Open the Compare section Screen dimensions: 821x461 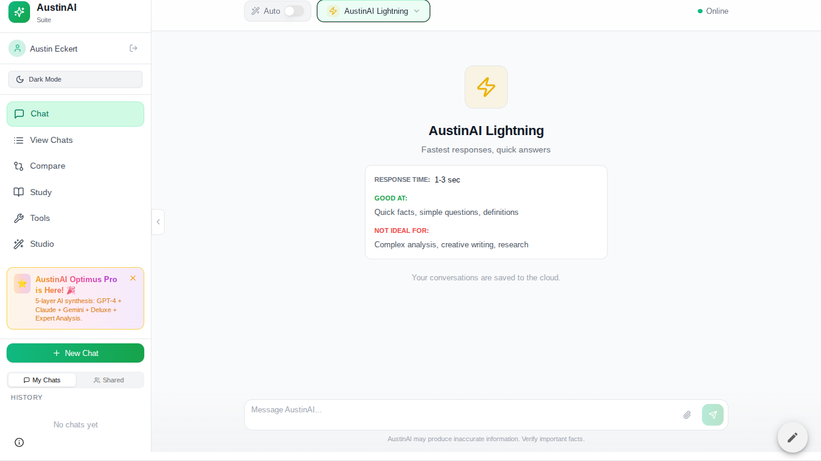[75, 166]
